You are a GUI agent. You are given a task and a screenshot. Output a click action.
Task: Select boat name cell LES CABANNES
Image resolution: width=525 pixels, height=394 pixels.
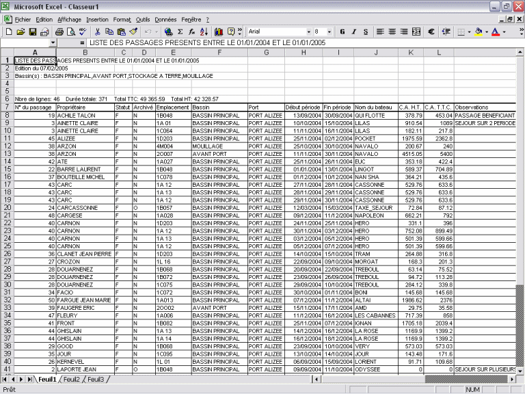(x=376, y=315)
